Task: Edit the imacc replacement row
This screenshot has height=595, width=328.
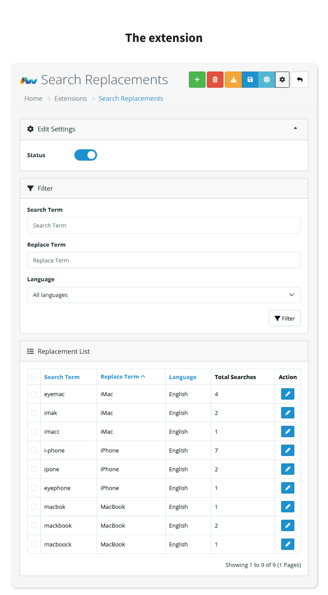Action: 288,432
